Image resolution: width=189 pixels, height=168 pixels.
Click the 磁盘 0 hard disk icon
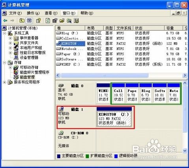point(61,86)
